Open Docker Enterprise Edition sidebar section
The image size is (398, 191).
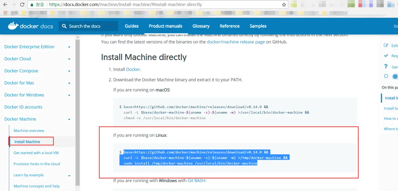[x=29, y=46]
